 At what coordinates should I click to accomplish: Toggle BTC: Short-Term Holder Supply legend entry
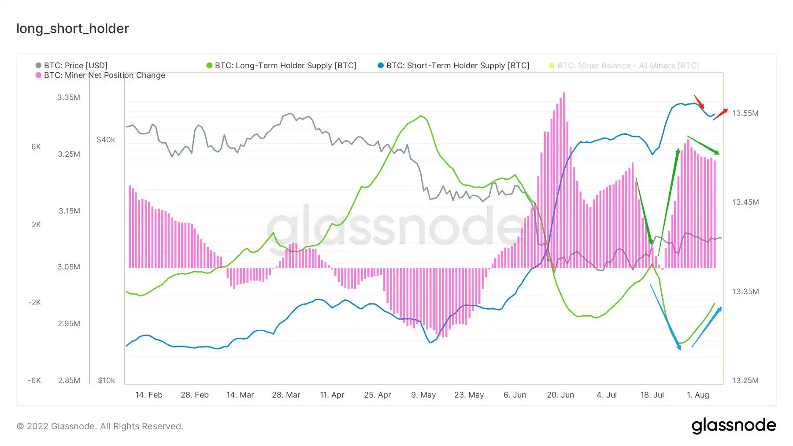(453, 66)
